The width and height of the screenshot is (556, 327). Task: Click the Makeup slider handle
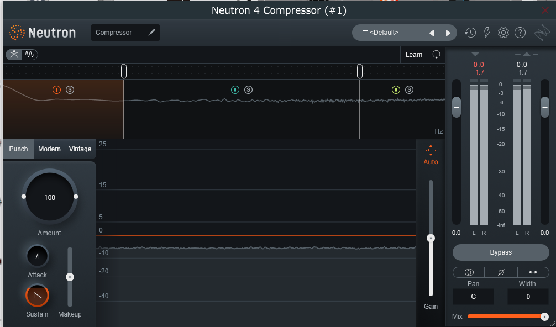click(x=70, y=277)
